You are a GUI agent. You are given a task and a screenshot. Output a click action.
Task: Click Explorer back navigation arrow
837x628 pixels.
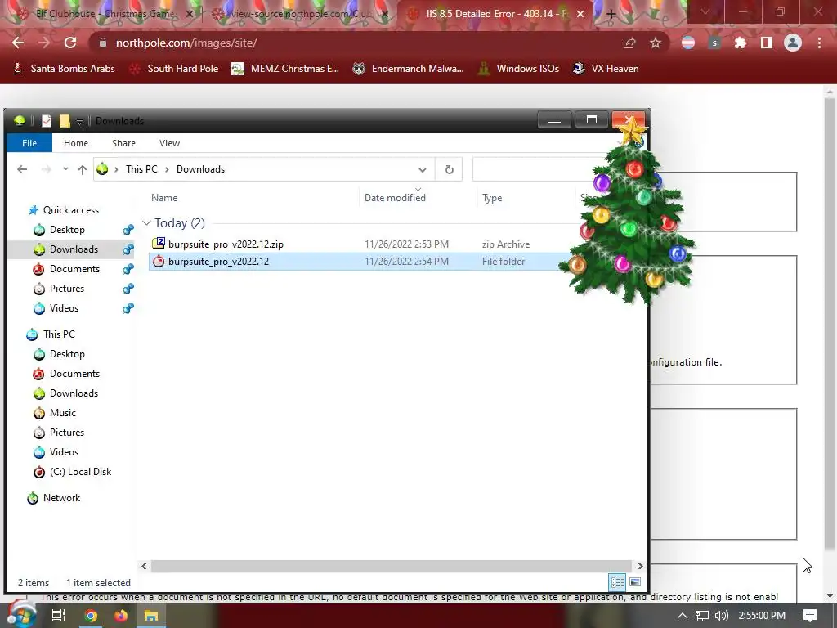(x=22, y=169)
